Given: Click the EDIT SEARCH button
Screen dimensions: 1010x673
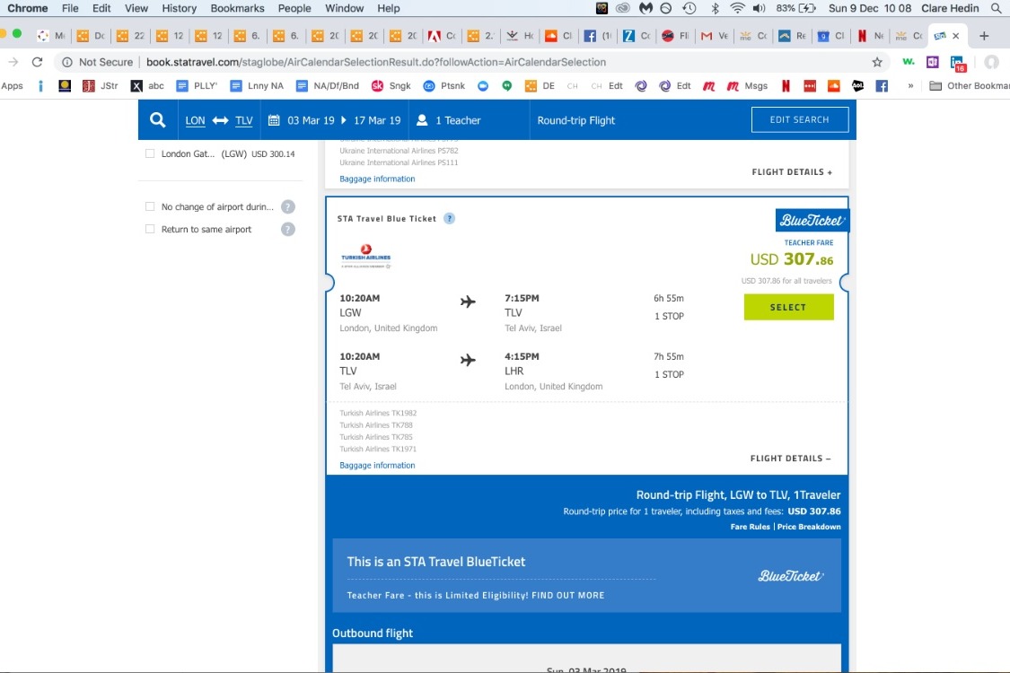Looking at the screenshot, I should point(799,119).
